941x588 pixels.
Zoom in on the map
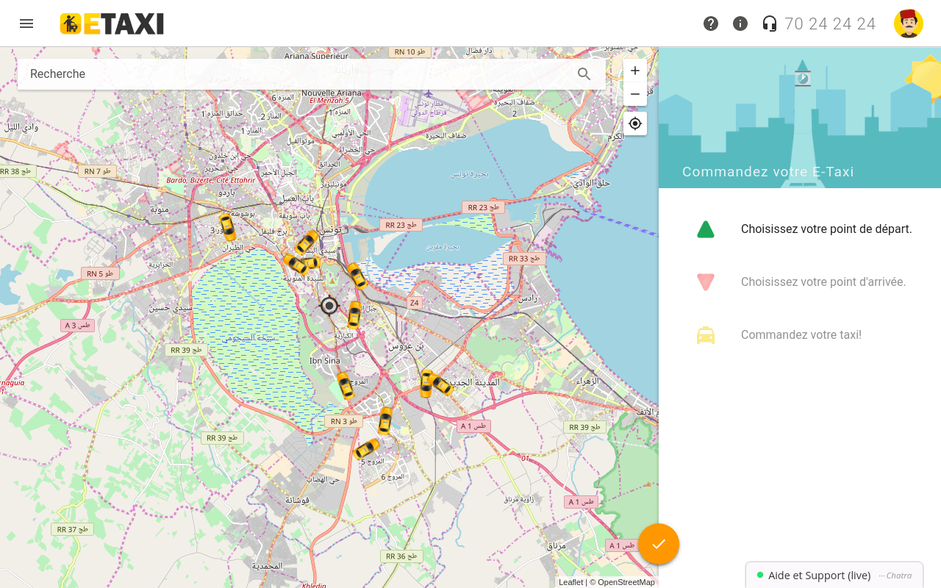(635, 71)
